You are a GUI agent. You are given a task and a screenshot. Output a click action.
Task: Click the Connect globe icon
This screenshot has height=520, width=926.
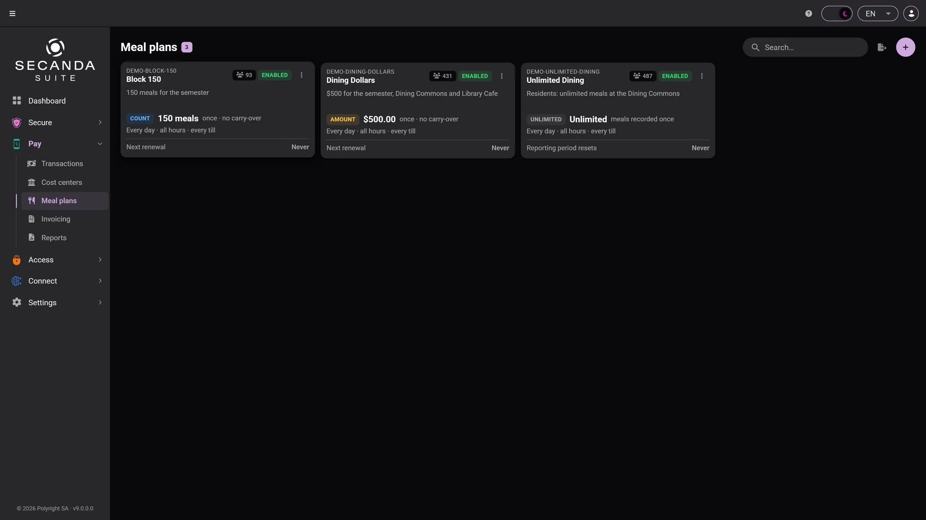(x=17, y=281)
